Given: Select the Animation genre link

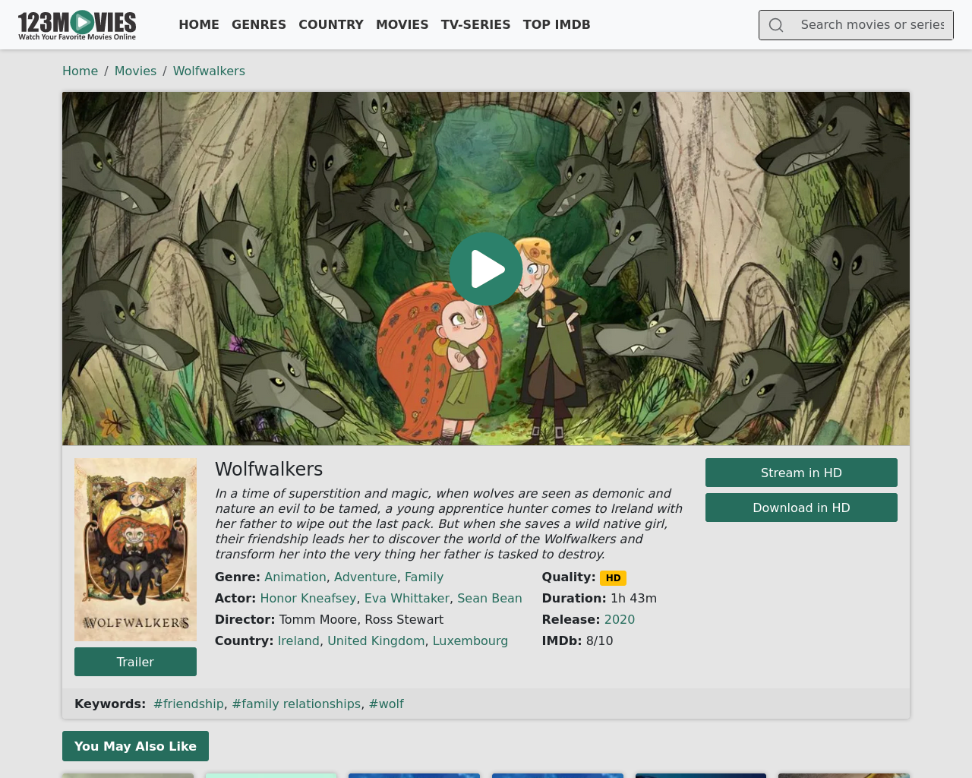Looking at the screenshot, I should pos(295,577).
